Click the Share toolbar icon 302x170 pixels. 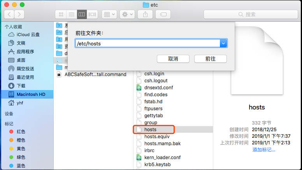pos(146,14)
